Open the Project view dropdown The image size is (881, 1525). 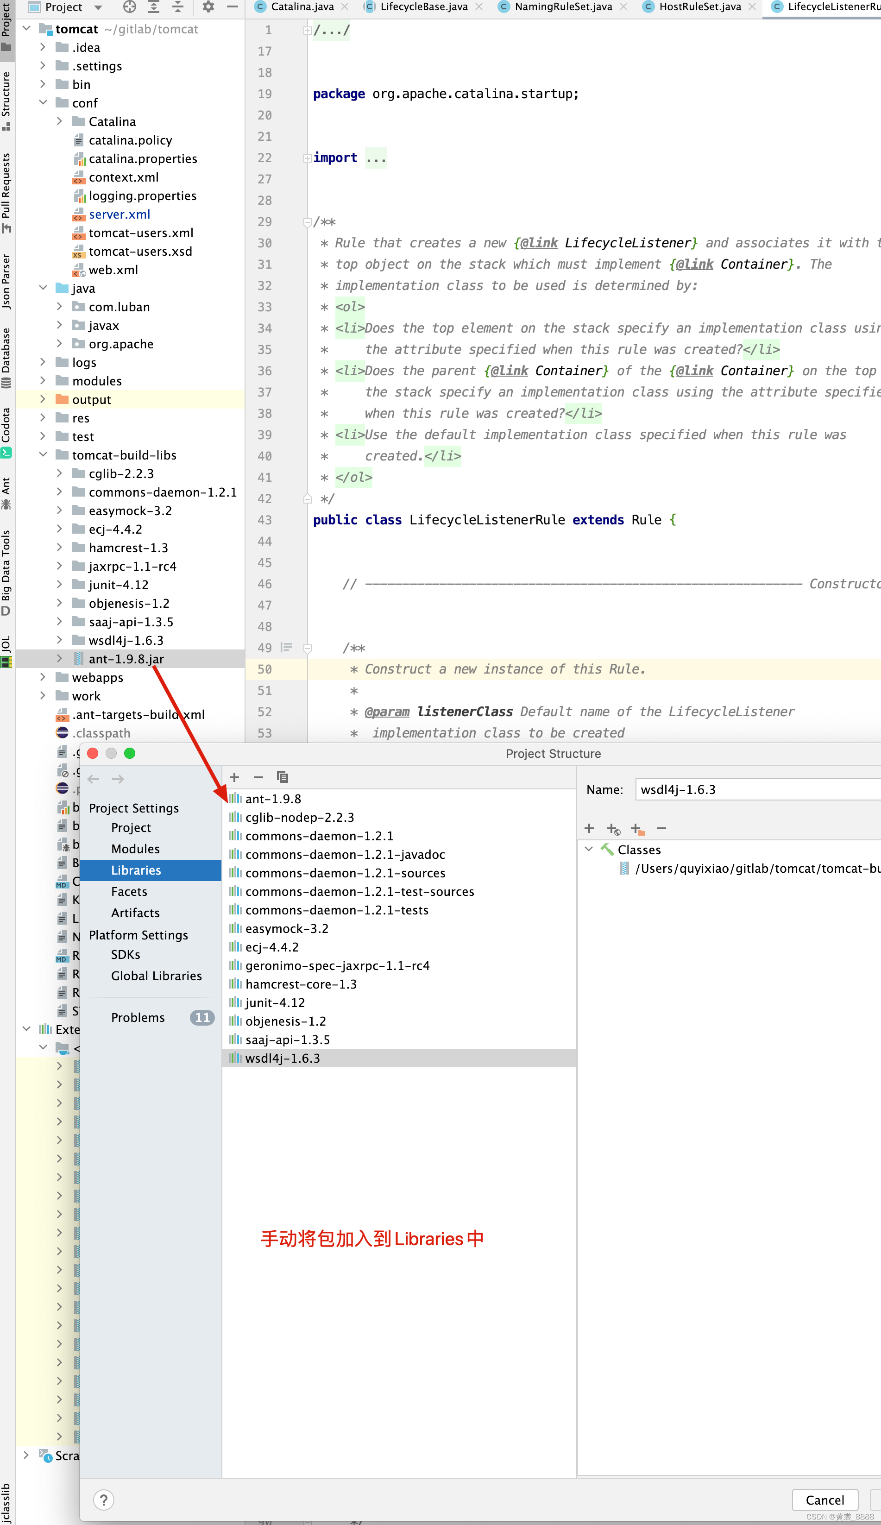98,7
